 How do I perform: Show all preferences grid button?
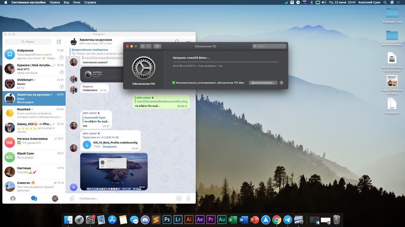[157, 46]
